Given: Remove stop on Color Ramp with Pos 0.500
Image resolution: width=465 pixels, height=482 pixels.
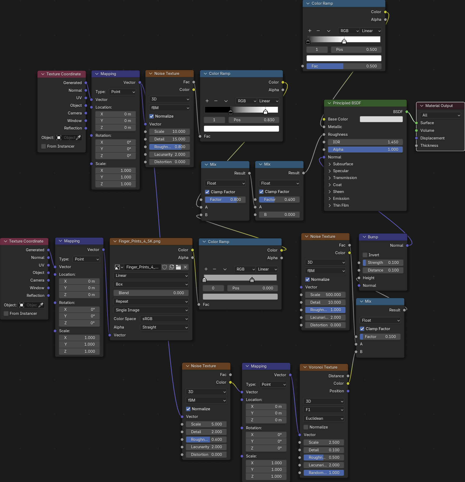Looking at the screenshot, I should [x=318, y=31].
